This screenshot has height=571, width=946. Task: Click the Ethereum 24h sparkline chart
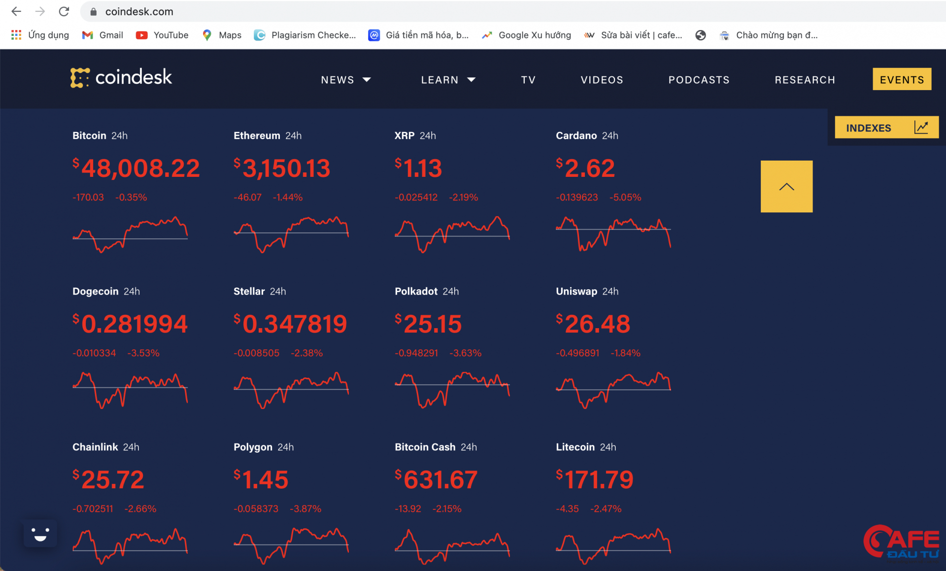[x=291, y=235]
